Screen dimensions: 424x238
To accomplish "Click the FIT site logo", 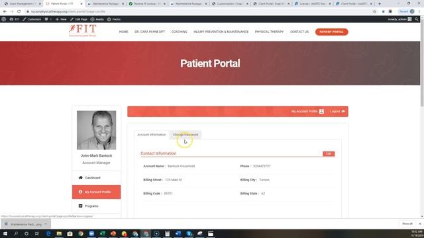I will (82, 30).
